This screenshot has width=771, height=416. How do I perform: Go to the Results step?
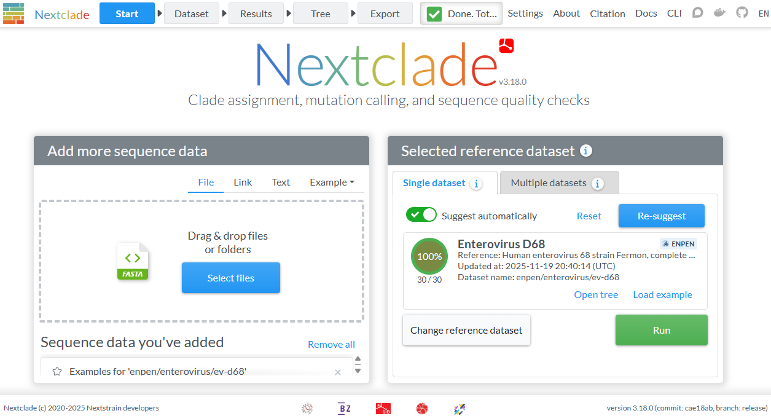(x=256, y=14)
